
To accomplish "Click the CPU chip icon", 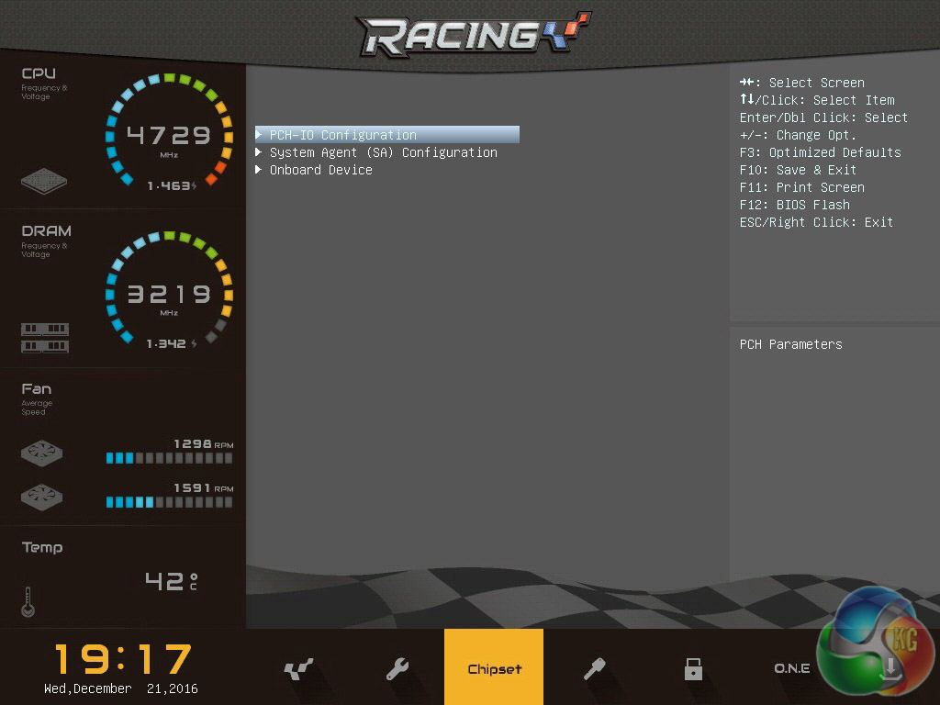I will [44, 180].
